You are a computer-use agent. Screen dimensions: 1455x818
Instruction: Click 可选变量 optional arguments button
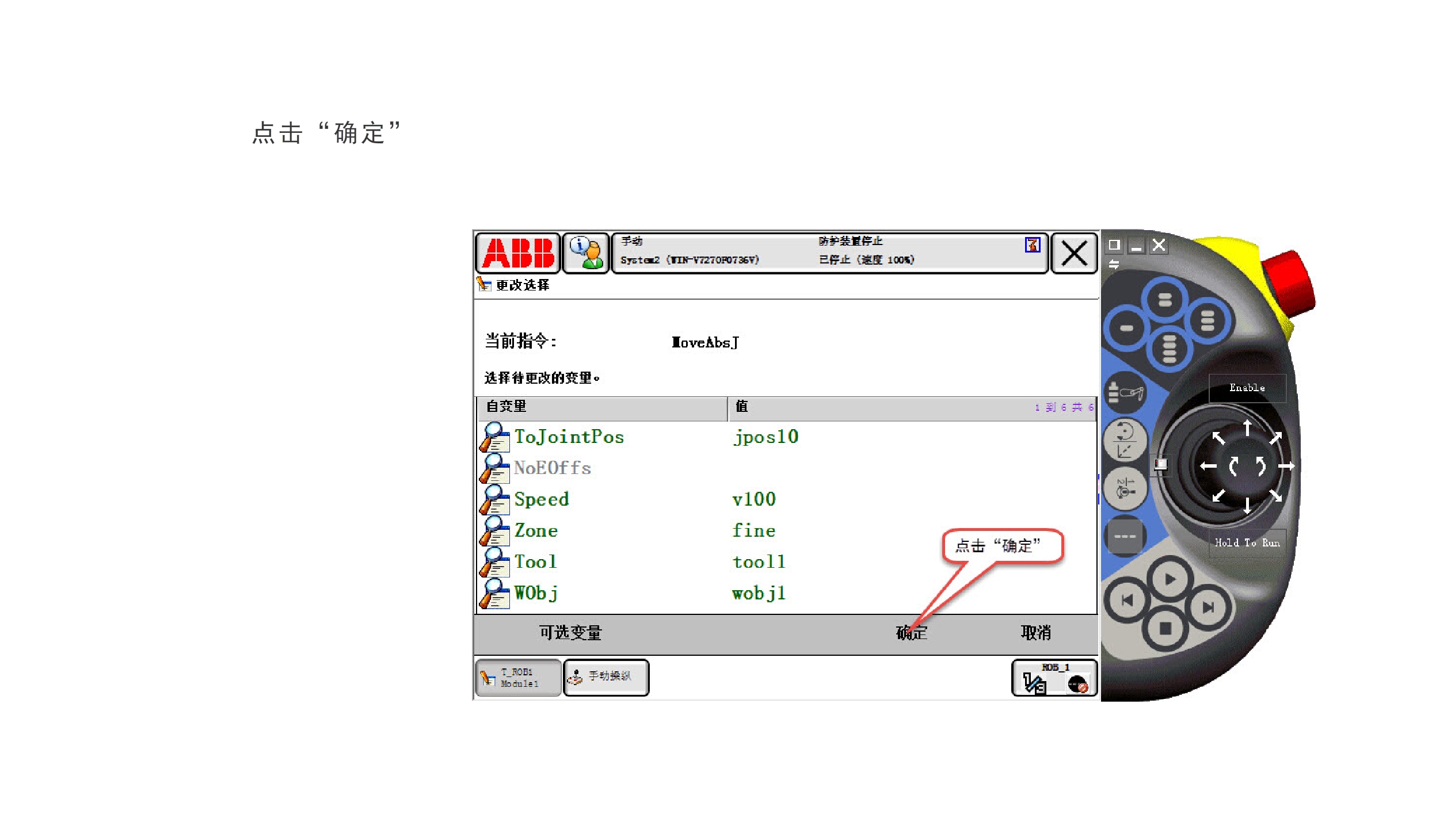(570, 633)
